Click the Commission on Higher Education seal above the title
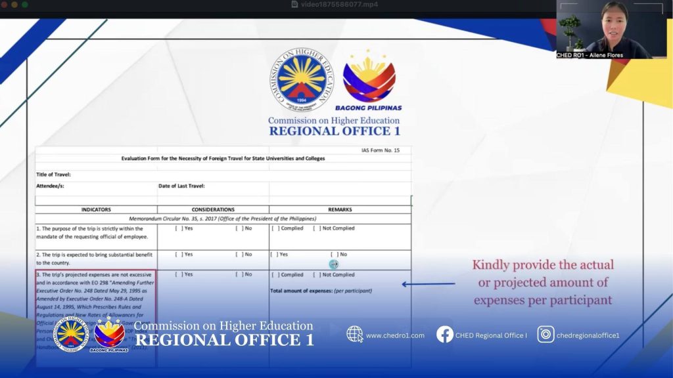 [x=302, y=79]
